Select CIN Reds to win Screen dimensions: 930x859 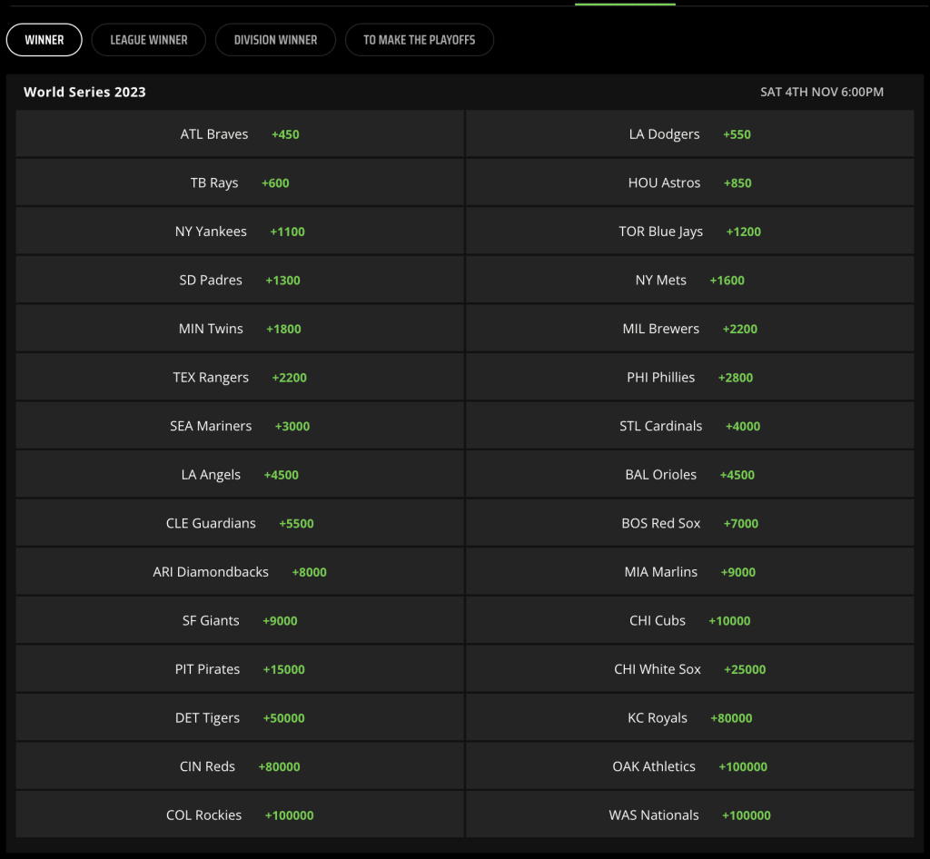(x=240, y=766)
